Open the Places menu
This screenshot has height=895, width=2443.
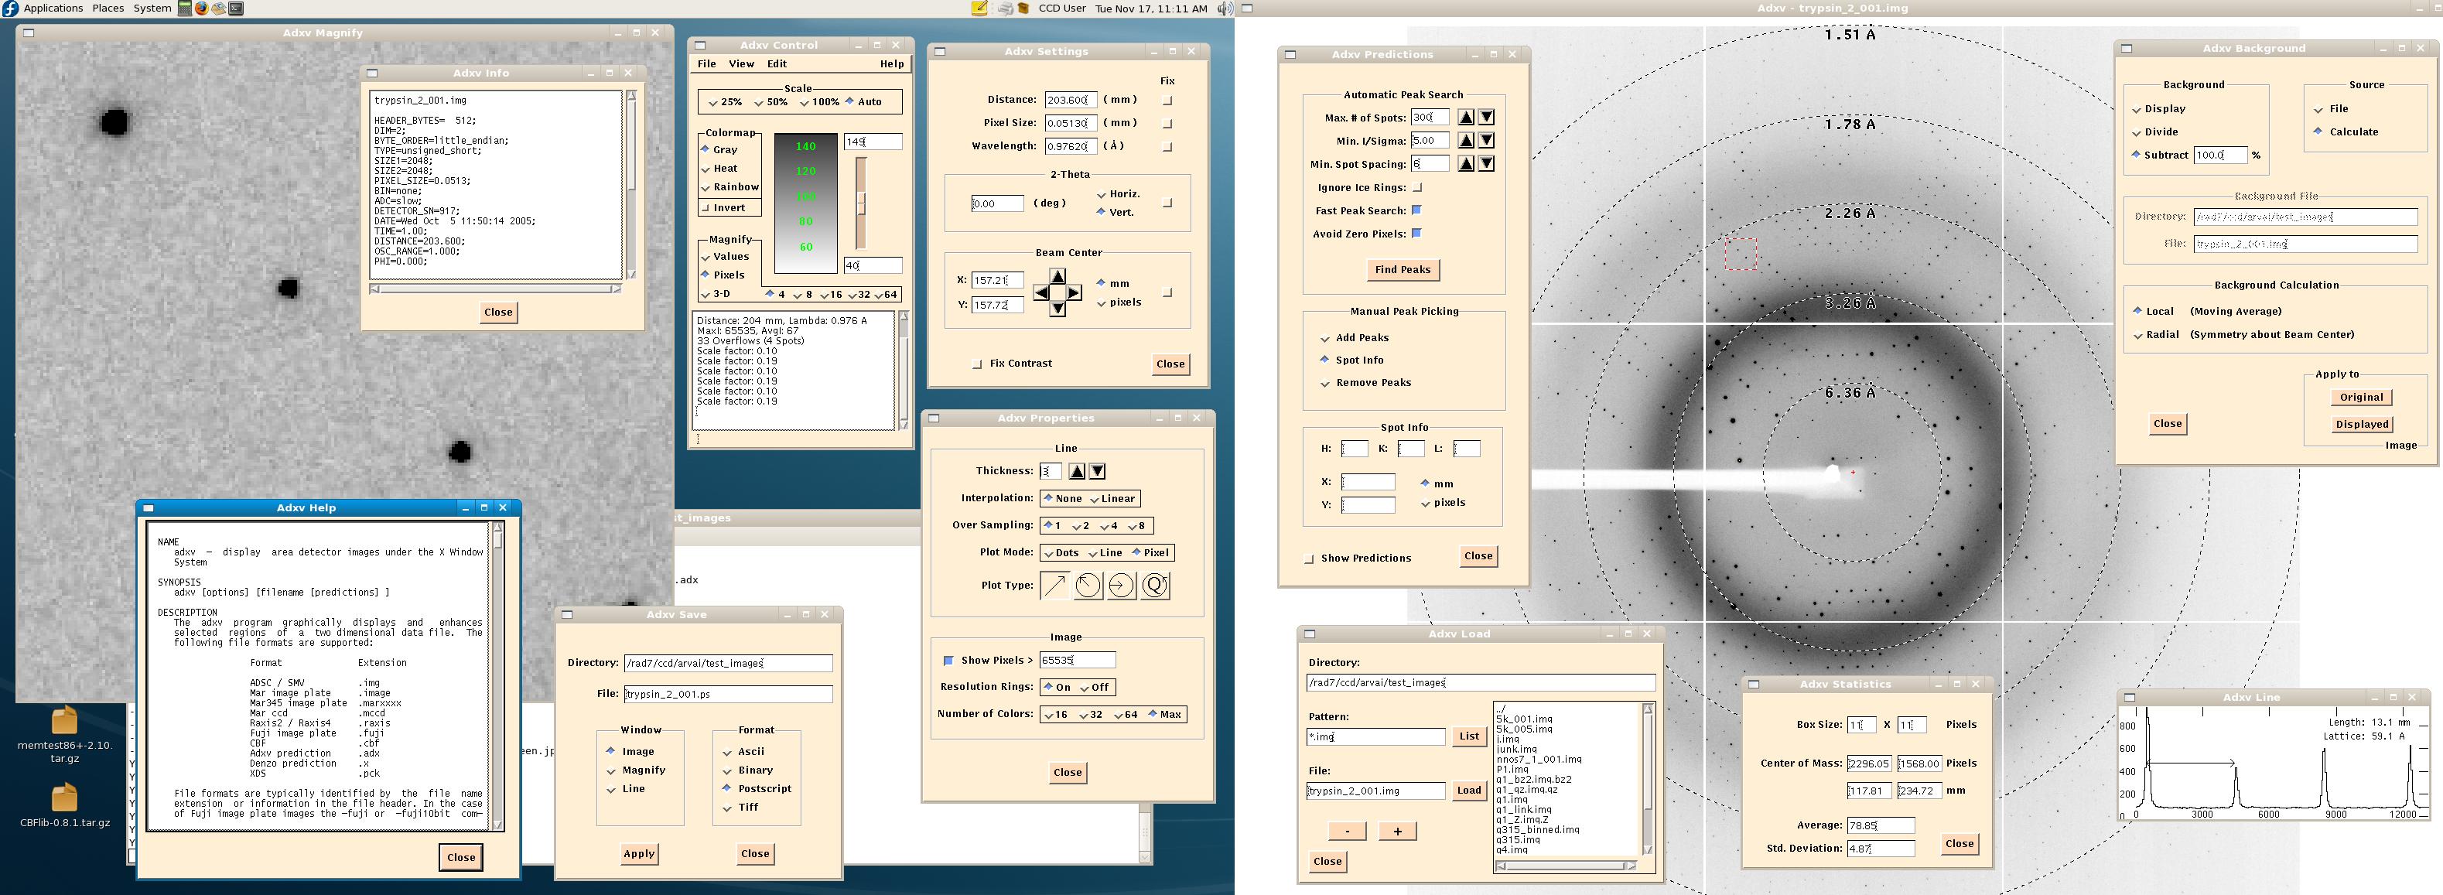pyautogui.click(x=108, y=9)
